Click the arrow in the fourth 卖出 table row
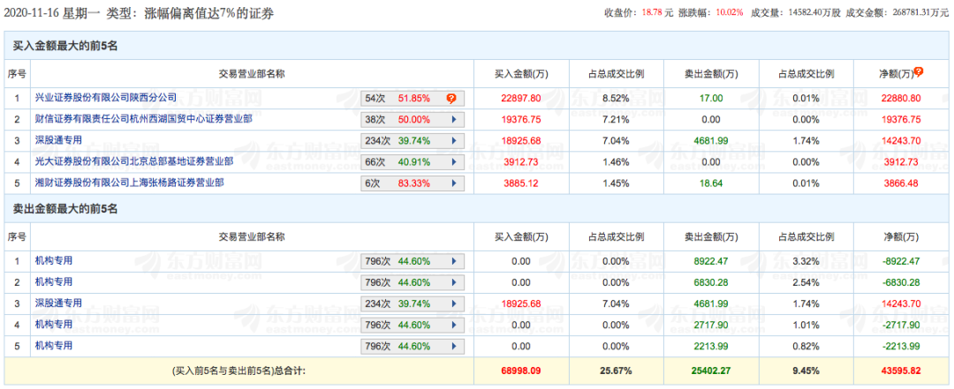The image size is (954, 389). [x=453, y=325]
